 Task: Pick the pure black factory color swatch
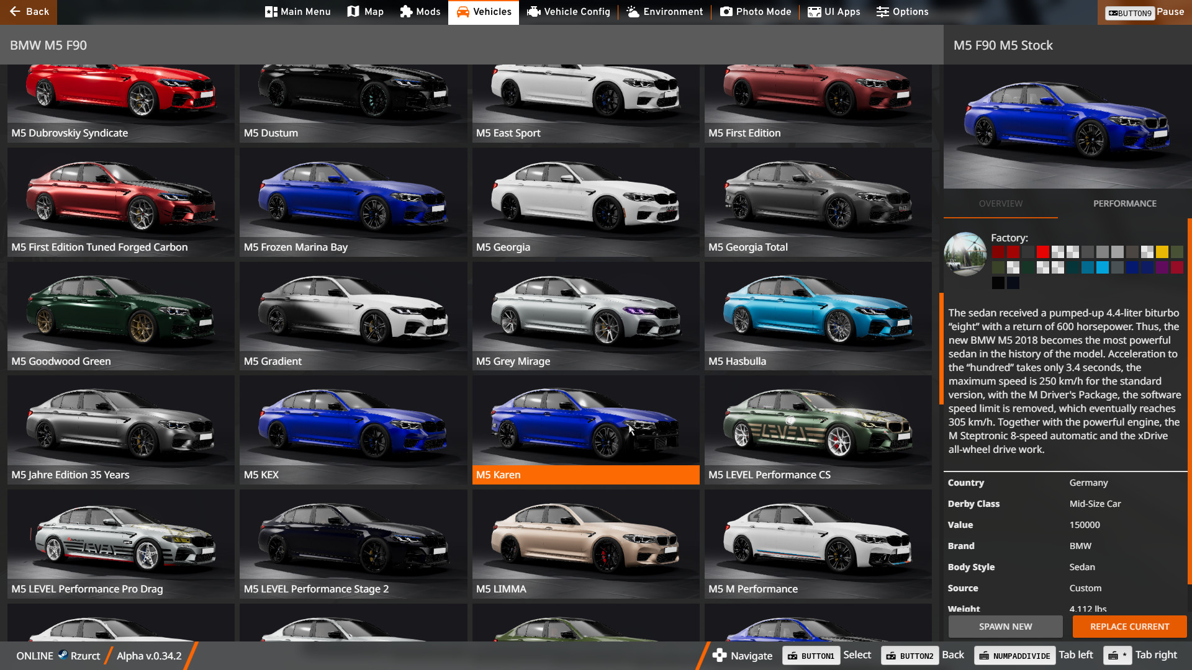click(x=998, y=283)
